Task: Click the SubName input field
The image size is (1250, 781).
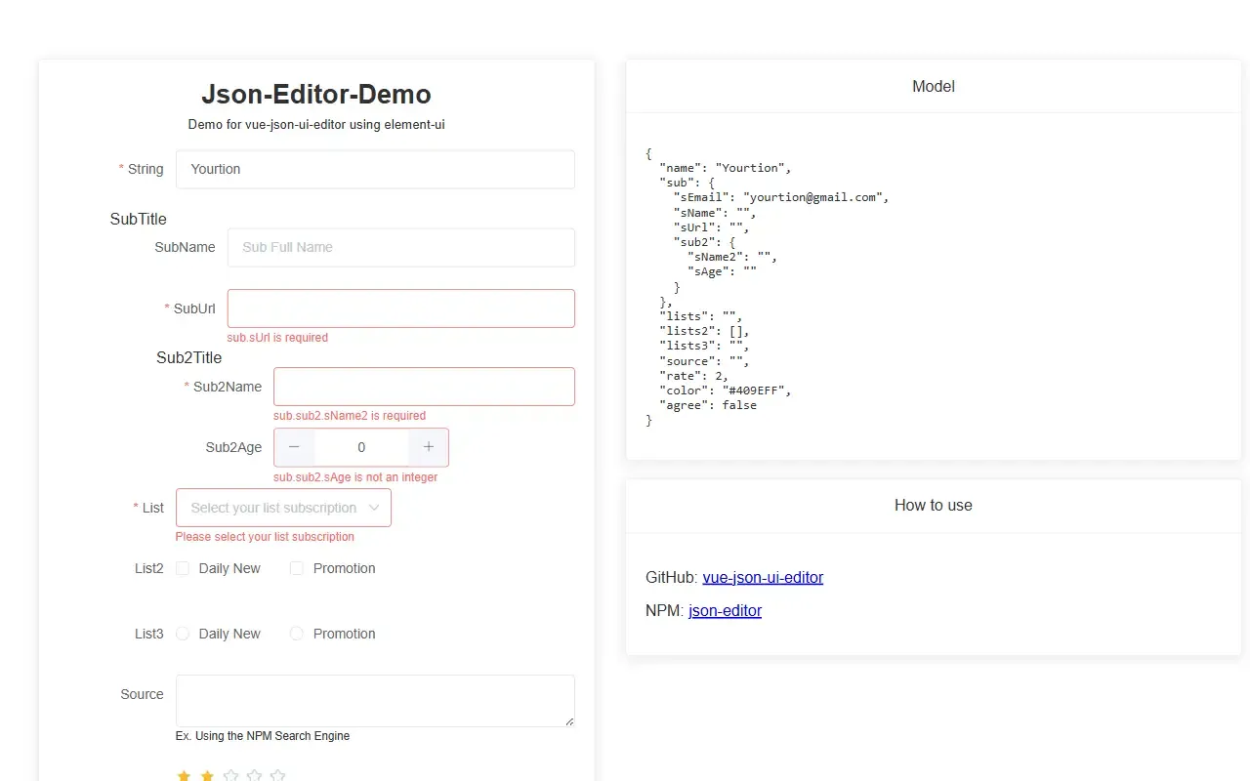Action: 401,247
